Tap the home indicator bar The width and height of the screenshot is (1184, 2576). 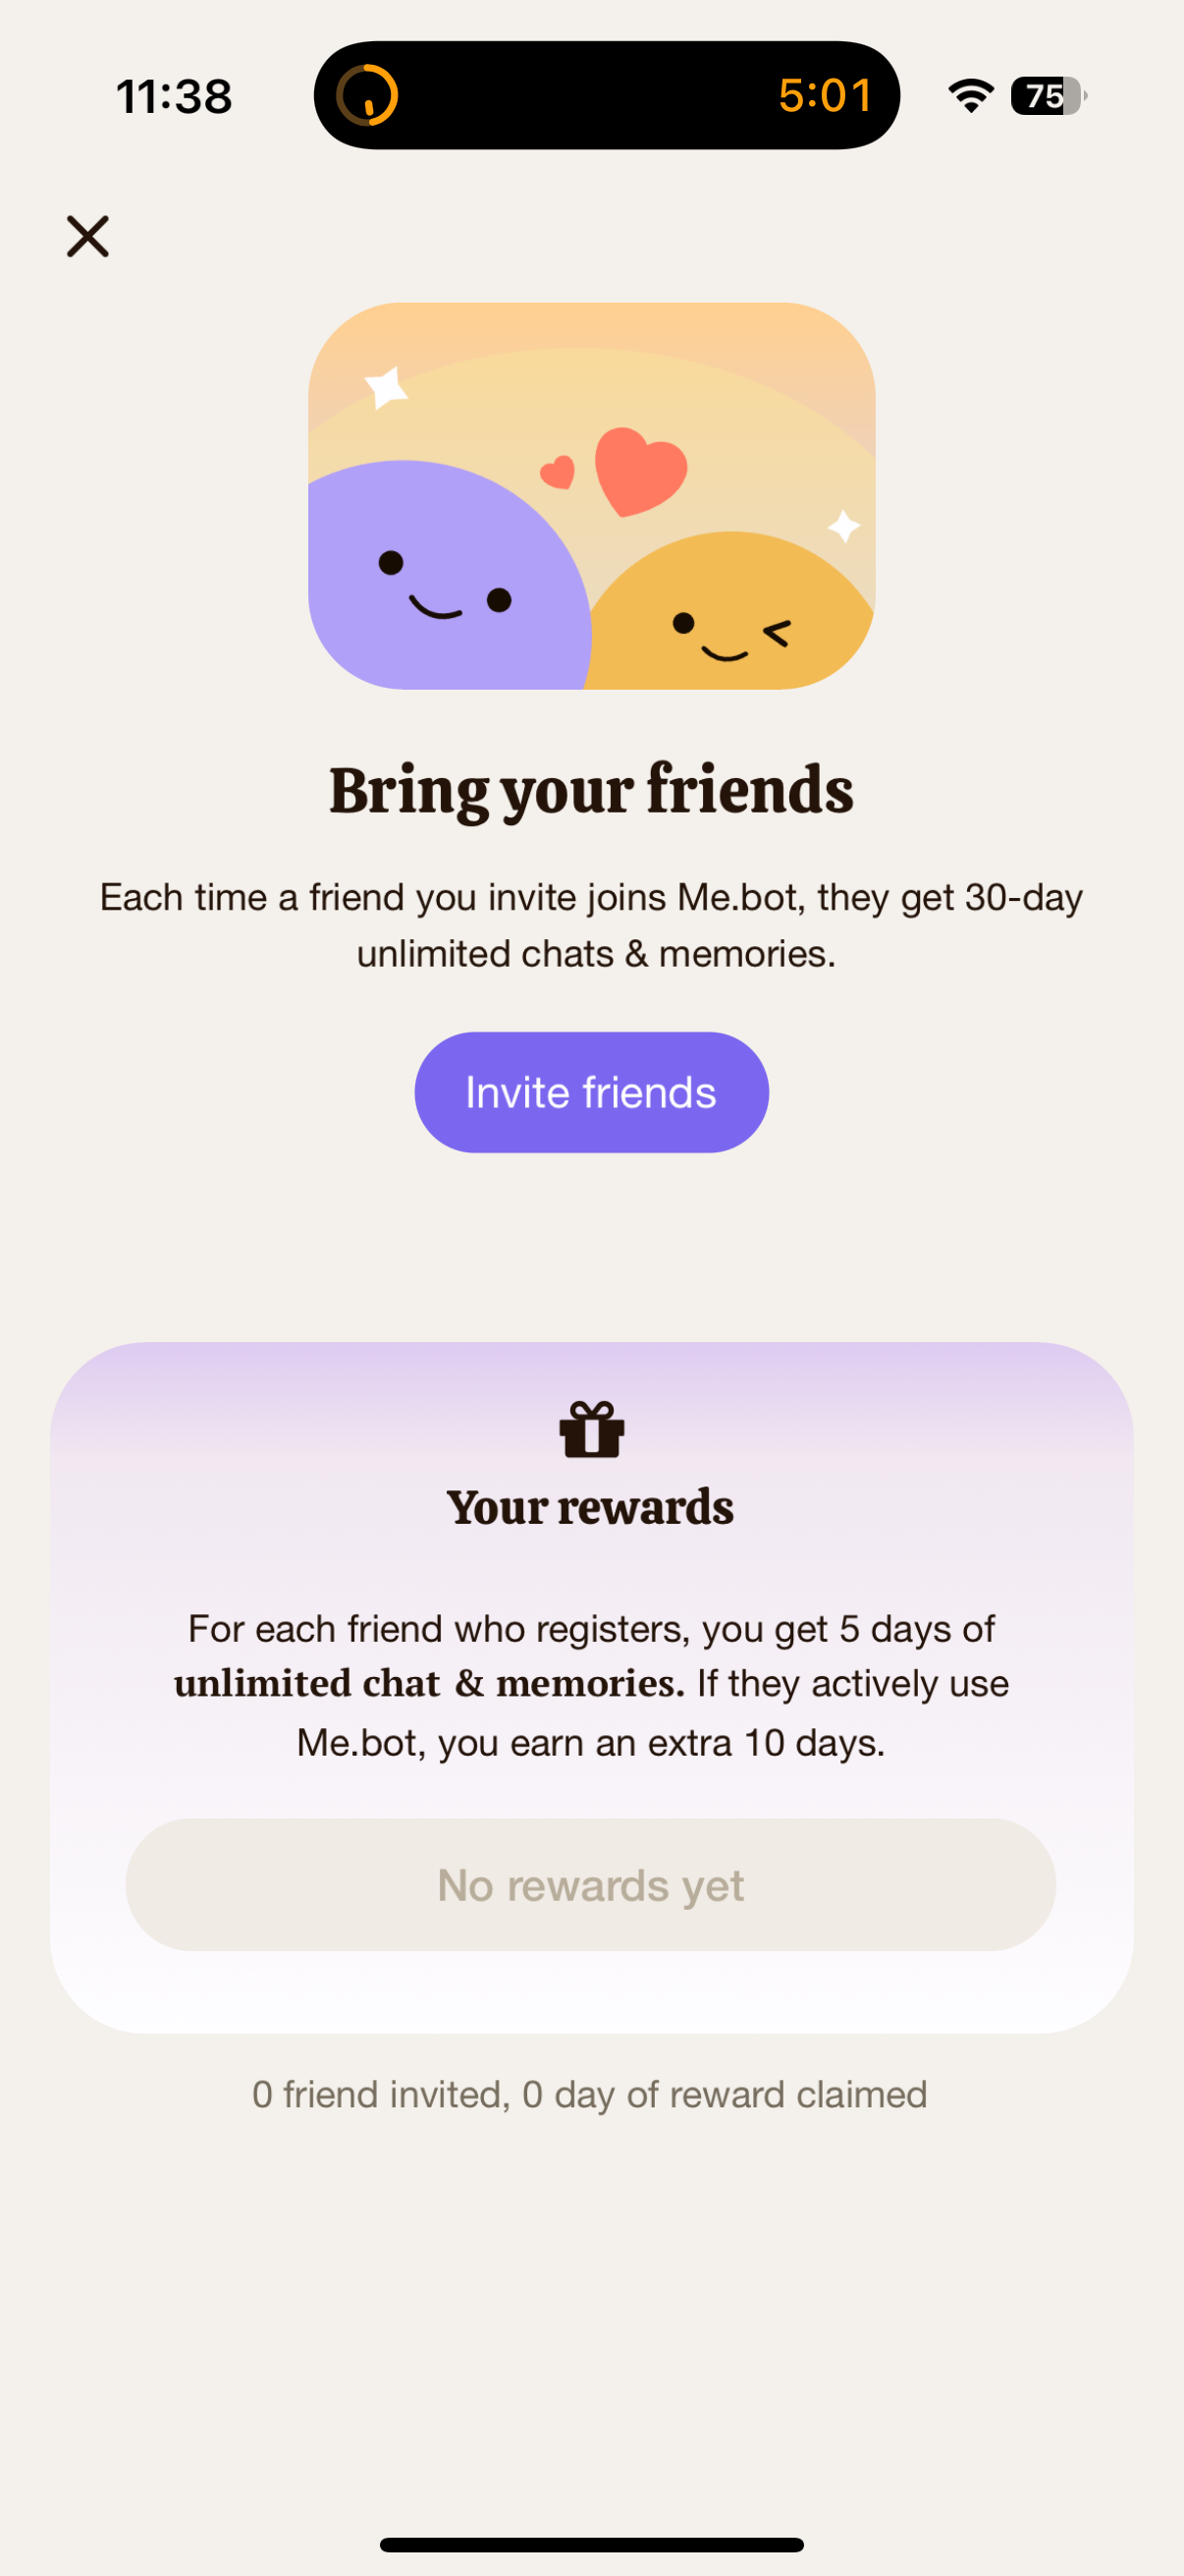pos(591,2544)
